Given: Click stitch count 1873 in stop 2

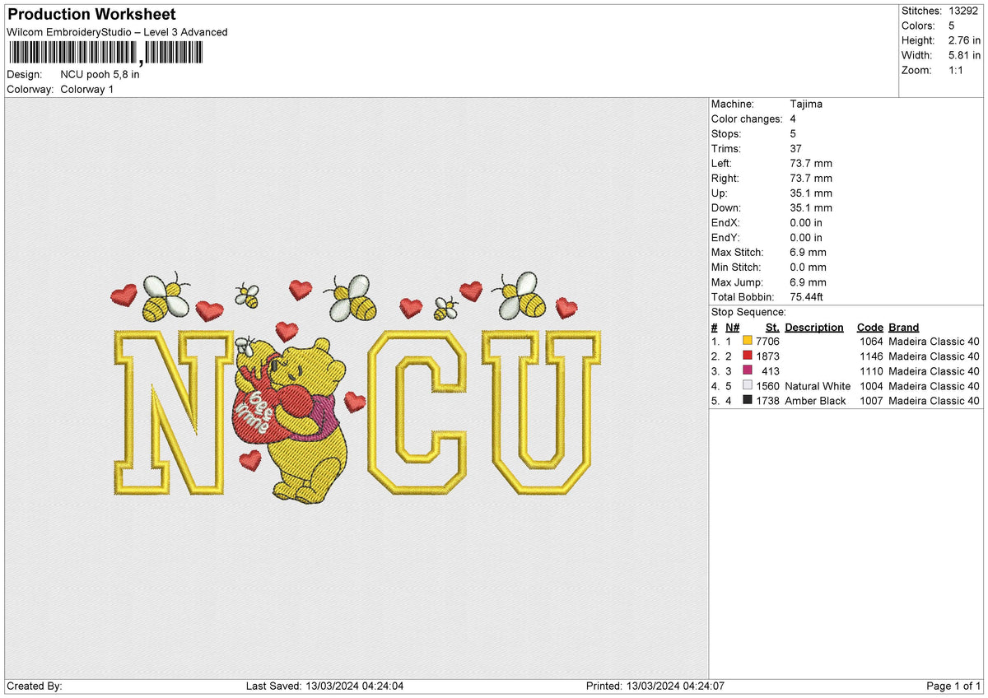Looking at the screenshot, I should [768, 356].
